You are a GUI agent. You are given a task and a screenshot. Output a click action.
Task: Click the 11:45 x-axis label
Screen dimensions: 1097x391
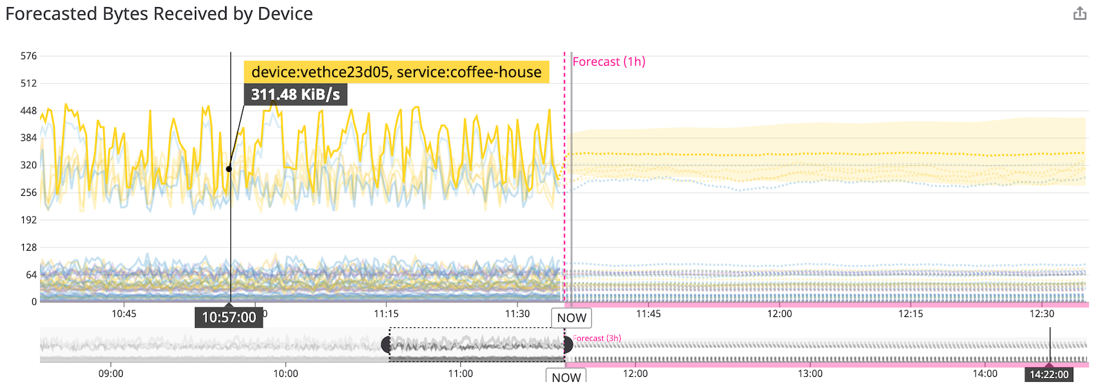[x=649, y=314]
